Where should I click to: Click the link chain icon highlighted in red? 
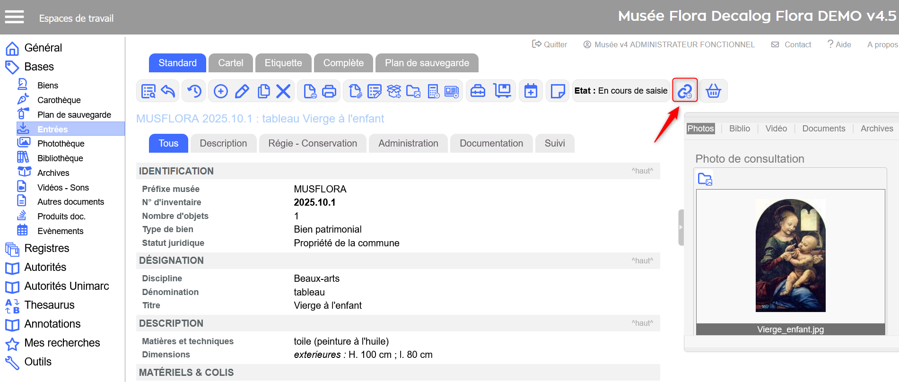[685, 91]
